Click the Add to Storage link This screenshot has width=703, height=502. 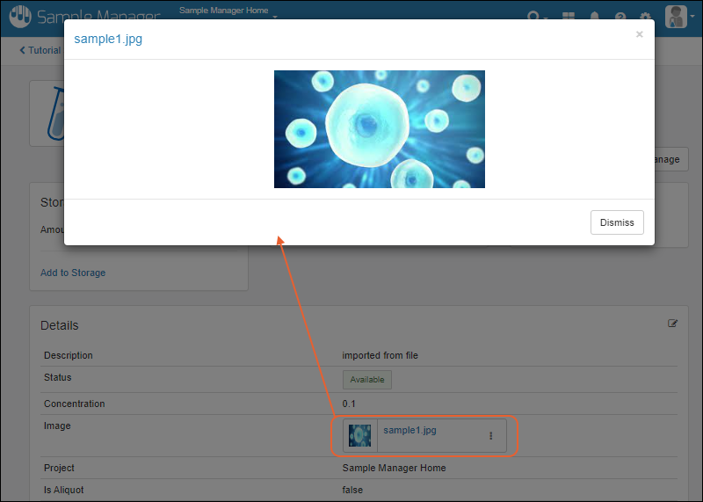tap(73, 273)
